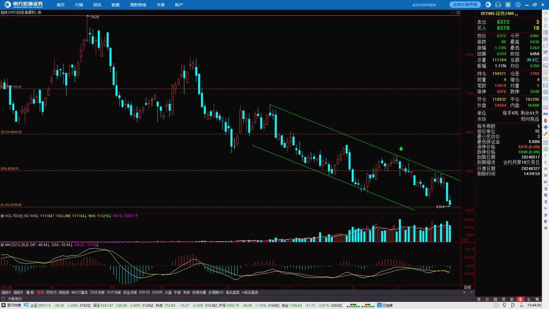
Task: Click the diamond icon at chart top right
Action: [452, 12]
